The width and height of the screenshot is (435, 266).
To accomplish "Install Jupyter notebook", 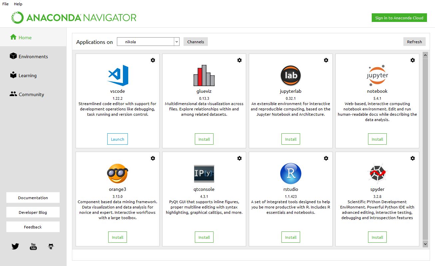I will [377, 139].
